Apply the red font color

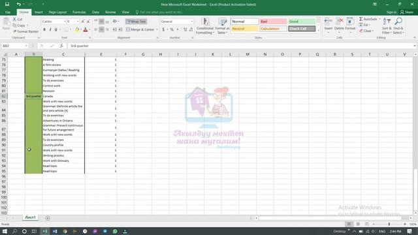point(86,29)
